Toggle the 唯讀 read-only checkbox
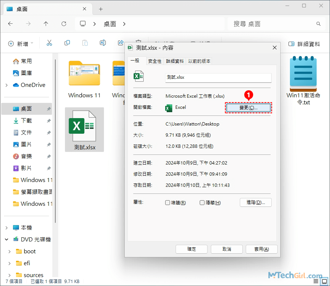Screen dimensions: 330x286 (168, 203)
